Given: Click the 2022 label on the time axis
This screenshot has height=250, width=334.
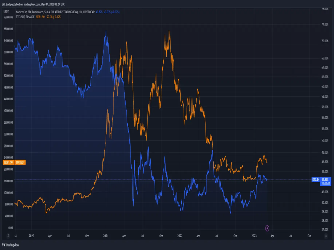Looking at the screenshot, I should (180, 235).
